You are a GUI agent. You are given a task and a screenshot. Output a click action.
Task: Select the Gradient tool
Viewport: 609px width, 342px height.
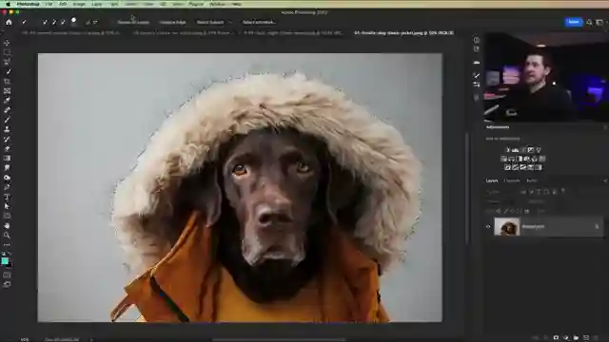tap(7, 159)
